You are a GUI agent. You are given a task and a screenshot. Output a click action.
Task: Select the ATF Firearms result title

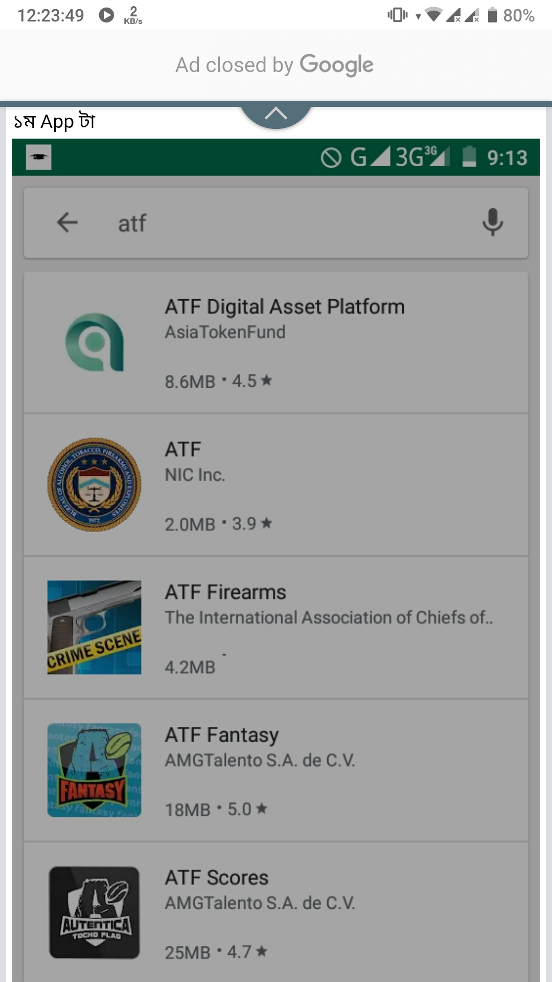[x=225, y=592]
